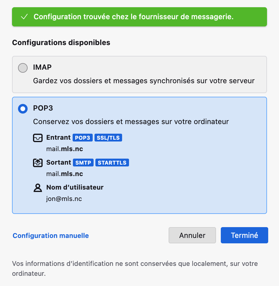Select the POP3 radio button
Viewport: 279px width, 286px height.
[x=23, y=109]
